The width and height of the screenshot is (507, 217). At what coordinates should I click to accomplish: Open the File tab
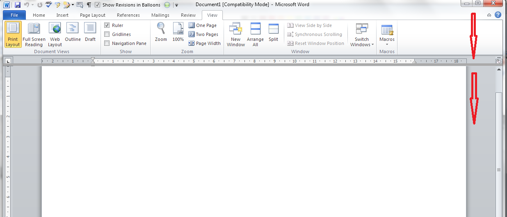[14, 15]
